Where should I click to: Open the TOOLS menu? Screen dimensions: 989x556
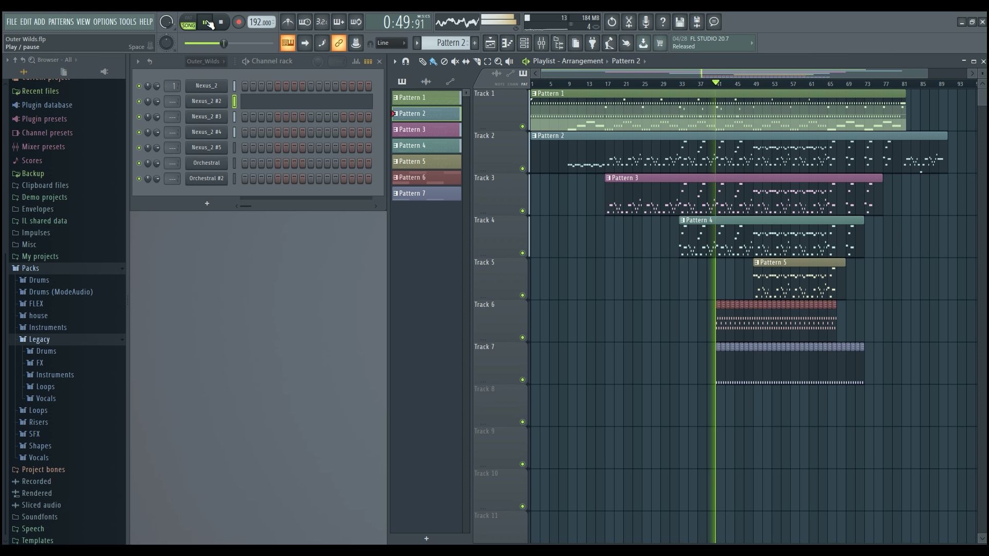[x=127, y=22]
